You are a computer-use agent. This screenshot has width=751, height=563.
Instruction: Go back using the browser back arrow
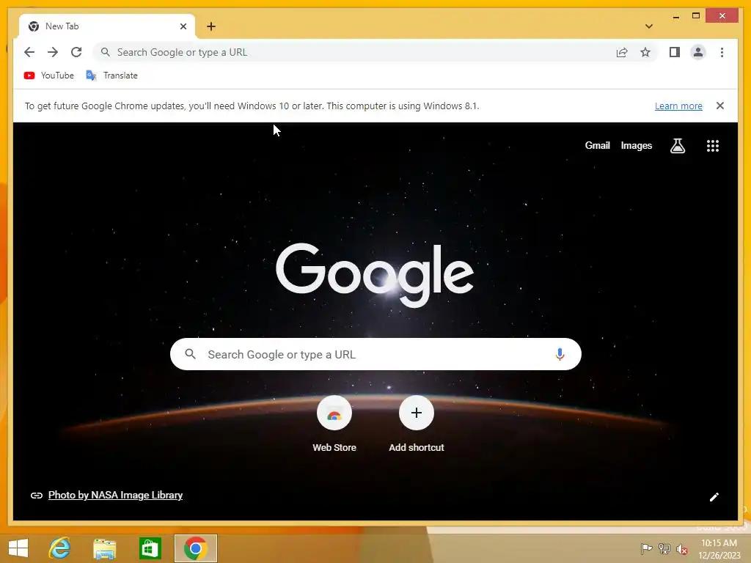coord(29,52)
